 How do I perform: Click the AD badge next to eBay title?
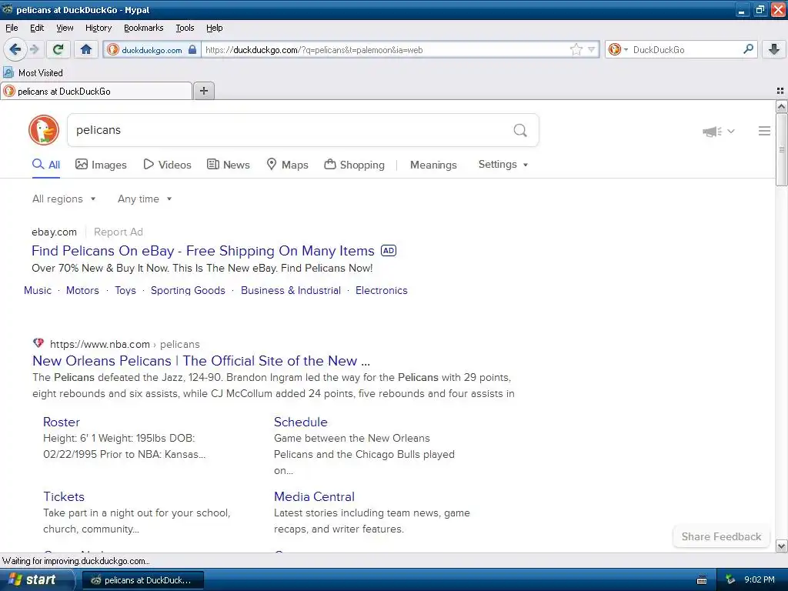[x=389, y=250]
